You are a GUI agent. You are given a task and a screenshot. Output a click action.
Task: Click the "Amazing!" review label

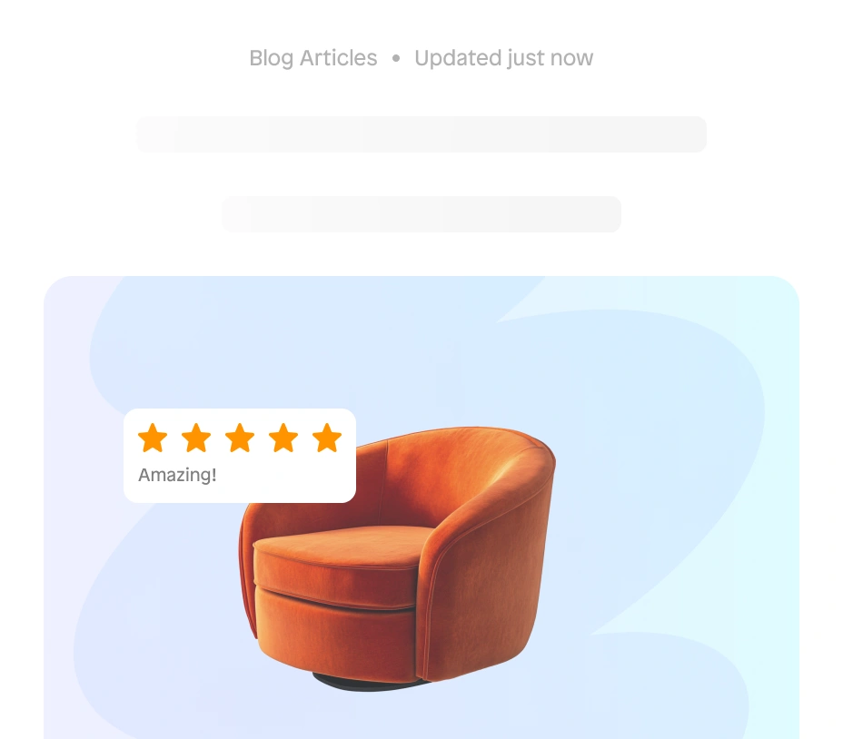click(177, 475)
